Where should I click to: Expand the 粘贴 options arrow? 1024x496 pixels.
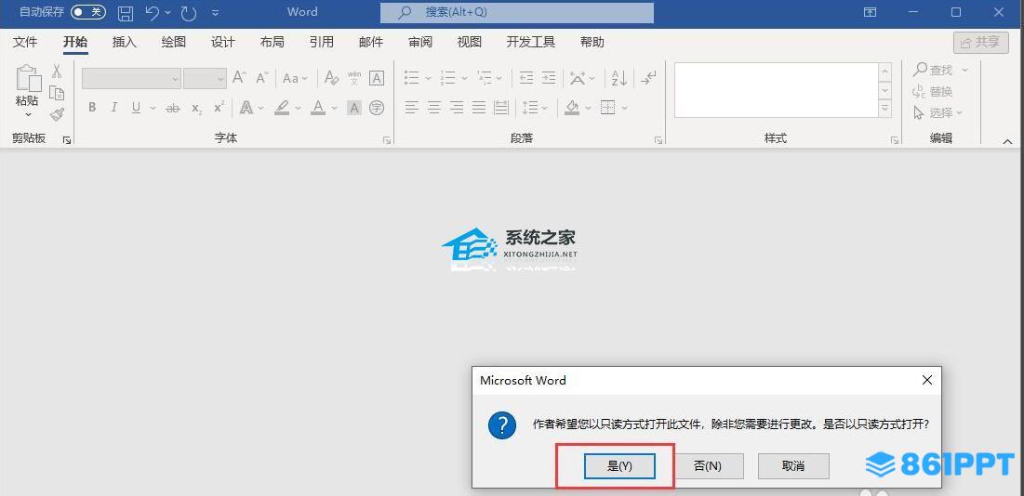pos(28,115)
